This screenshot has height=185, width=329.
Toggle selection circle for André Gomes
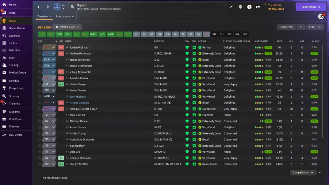pyautogui.click(x=40, y=127)
